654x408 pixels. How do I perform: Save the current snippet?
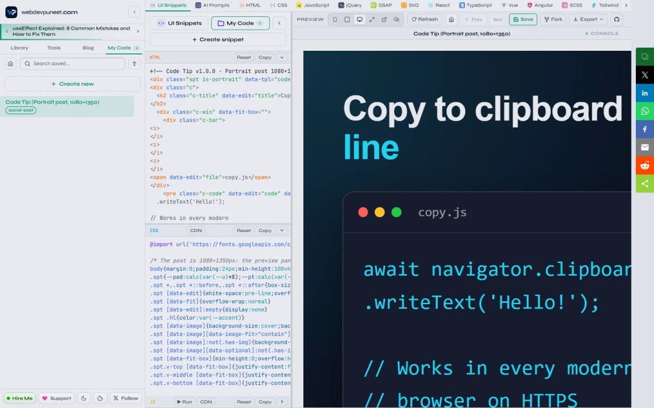click(523, 19)
